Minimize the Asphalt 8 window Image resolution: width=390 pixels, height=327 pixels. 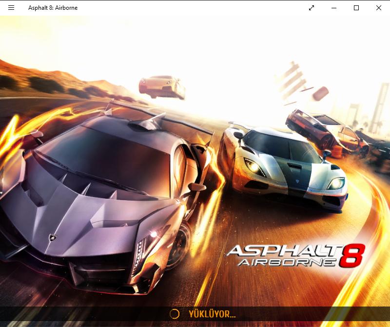(x=334, y=8)
